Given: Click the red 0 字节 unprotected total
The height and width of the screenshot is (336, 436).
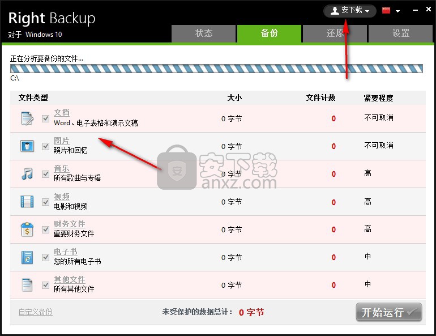Looking at the screenshot, I should [x=251, y=312].
